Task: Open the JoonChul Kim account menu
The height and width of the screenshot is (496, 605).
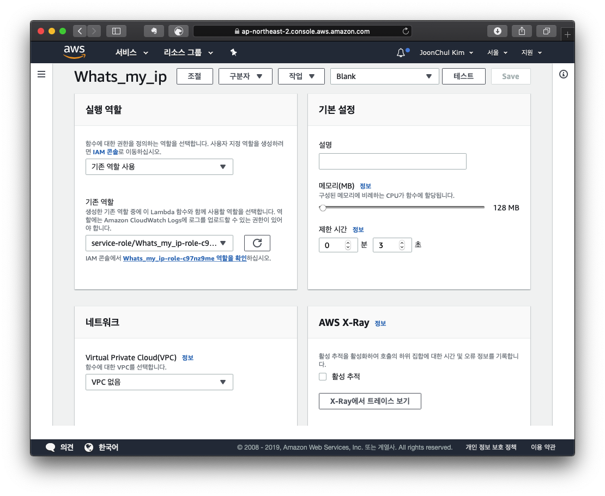Action: click(x=446, y=52)
